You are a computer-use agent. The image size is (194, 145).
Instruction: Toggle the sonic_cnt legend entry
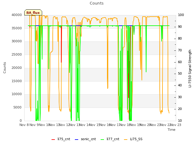(85, 139)
